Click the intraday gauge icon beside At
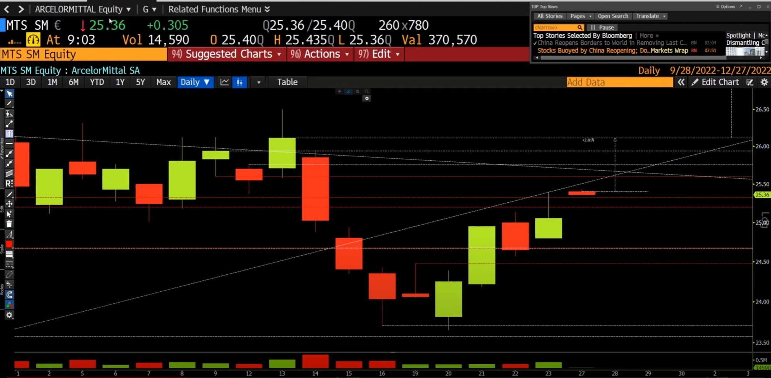Viewport: 771px width, 378px height. (33, 40)
